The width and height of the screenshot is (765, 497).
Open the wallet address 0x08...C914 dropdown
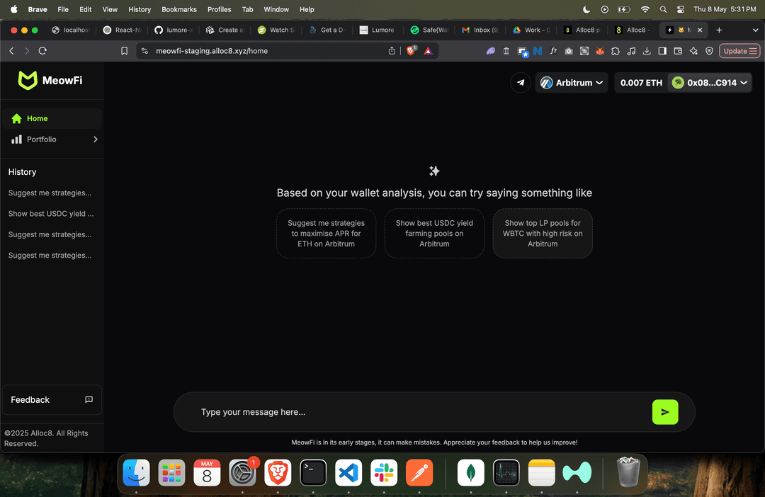point(710,83)
